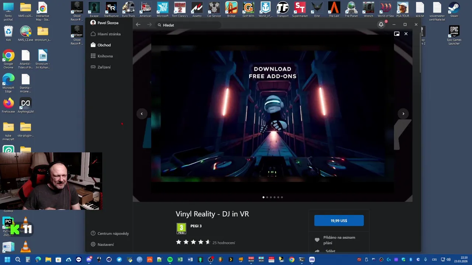Screen dimensions: 472x265
Task: Open Windows Start menu
Action: (x=7, y=259)
